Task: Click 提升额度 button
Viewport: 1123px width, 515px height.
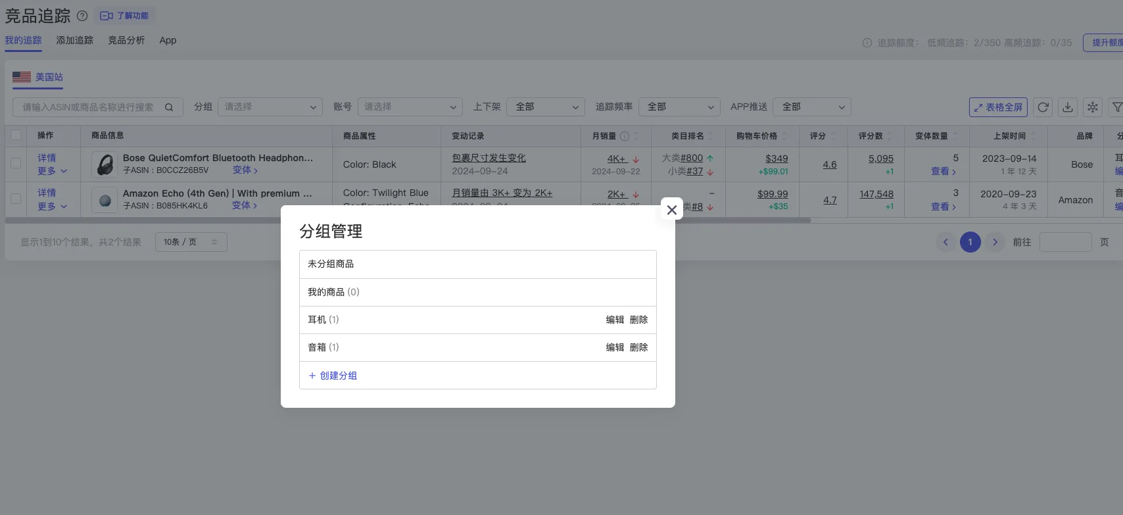Action: (x=1103, y=43)
